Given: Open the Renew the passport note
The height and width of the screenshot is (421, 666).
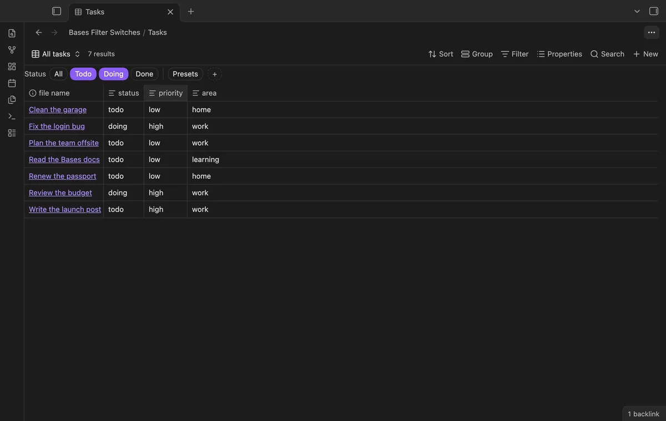Looking at the screenshot, I should pyautogui.click(x=63, y=176).
